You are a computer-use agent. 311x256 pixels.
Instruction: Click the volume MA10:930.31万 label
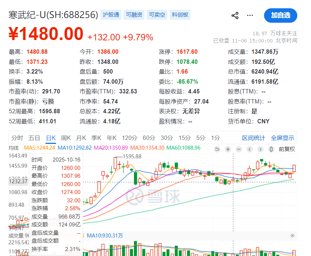click(x=105, y=235)
